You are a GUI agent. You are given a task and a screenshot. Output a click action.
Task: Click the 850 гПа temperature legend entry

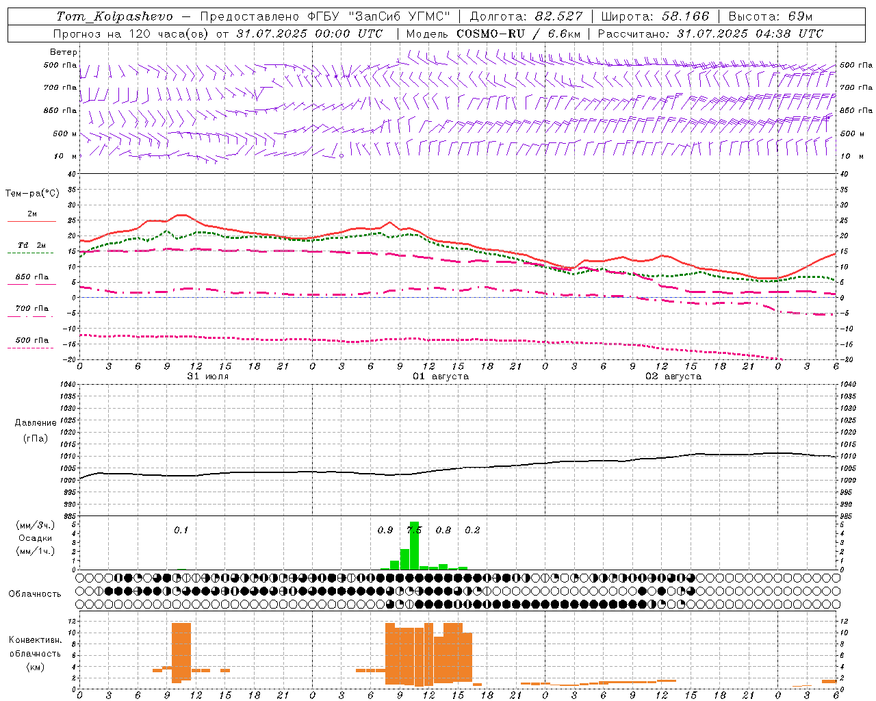[x=31, y=277]
